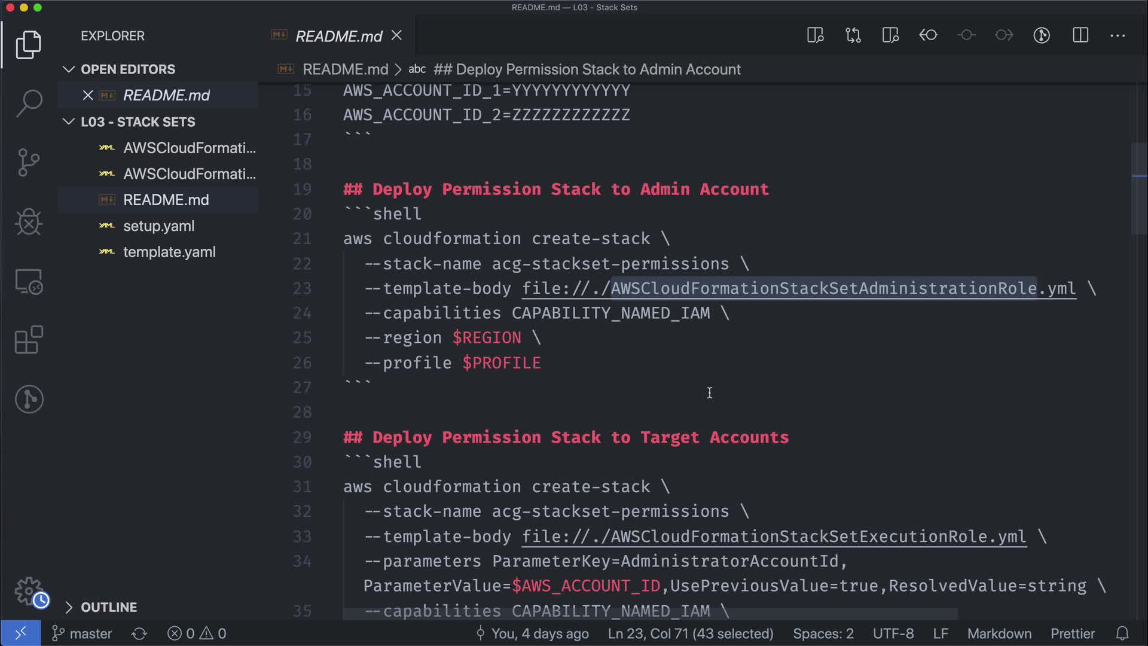This screenshot has width=1148, height=646.
Task: Open the Search view in the activity bar
Action: tap(29, 103)
